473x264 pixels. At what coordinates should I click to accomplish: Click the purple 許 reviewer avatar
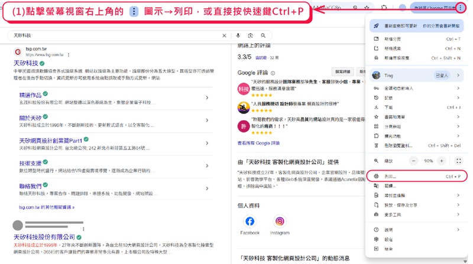(244, 126)
